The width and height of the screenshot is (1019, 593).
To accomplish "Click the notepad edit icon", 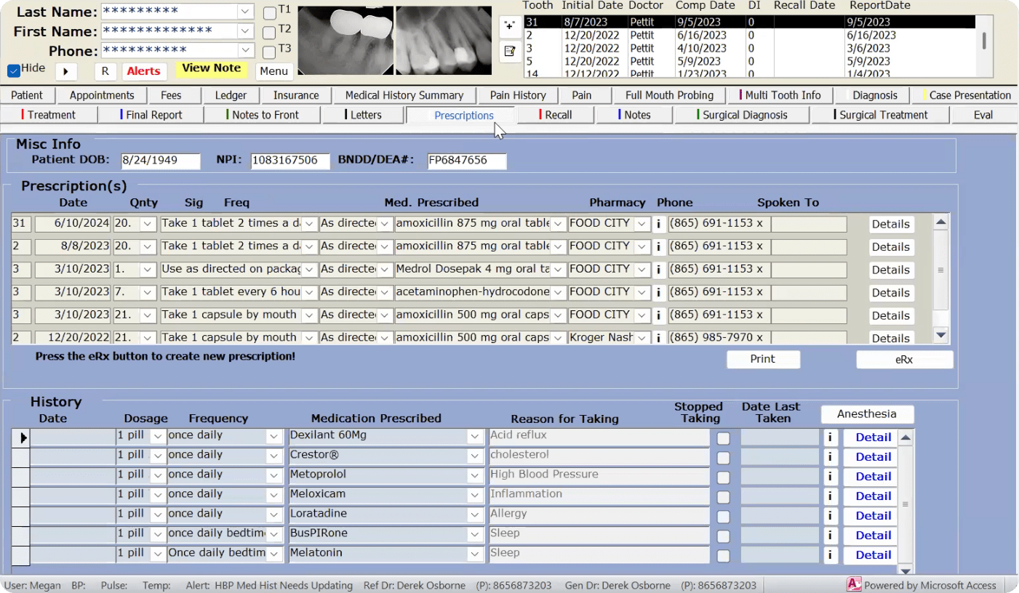I will click(510, 51).
